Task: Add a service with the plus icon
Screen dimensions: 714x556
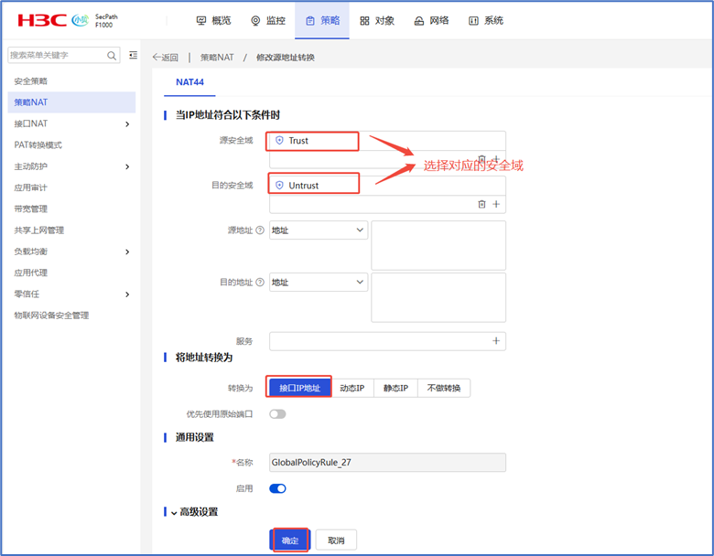Action: pos(496,341)
